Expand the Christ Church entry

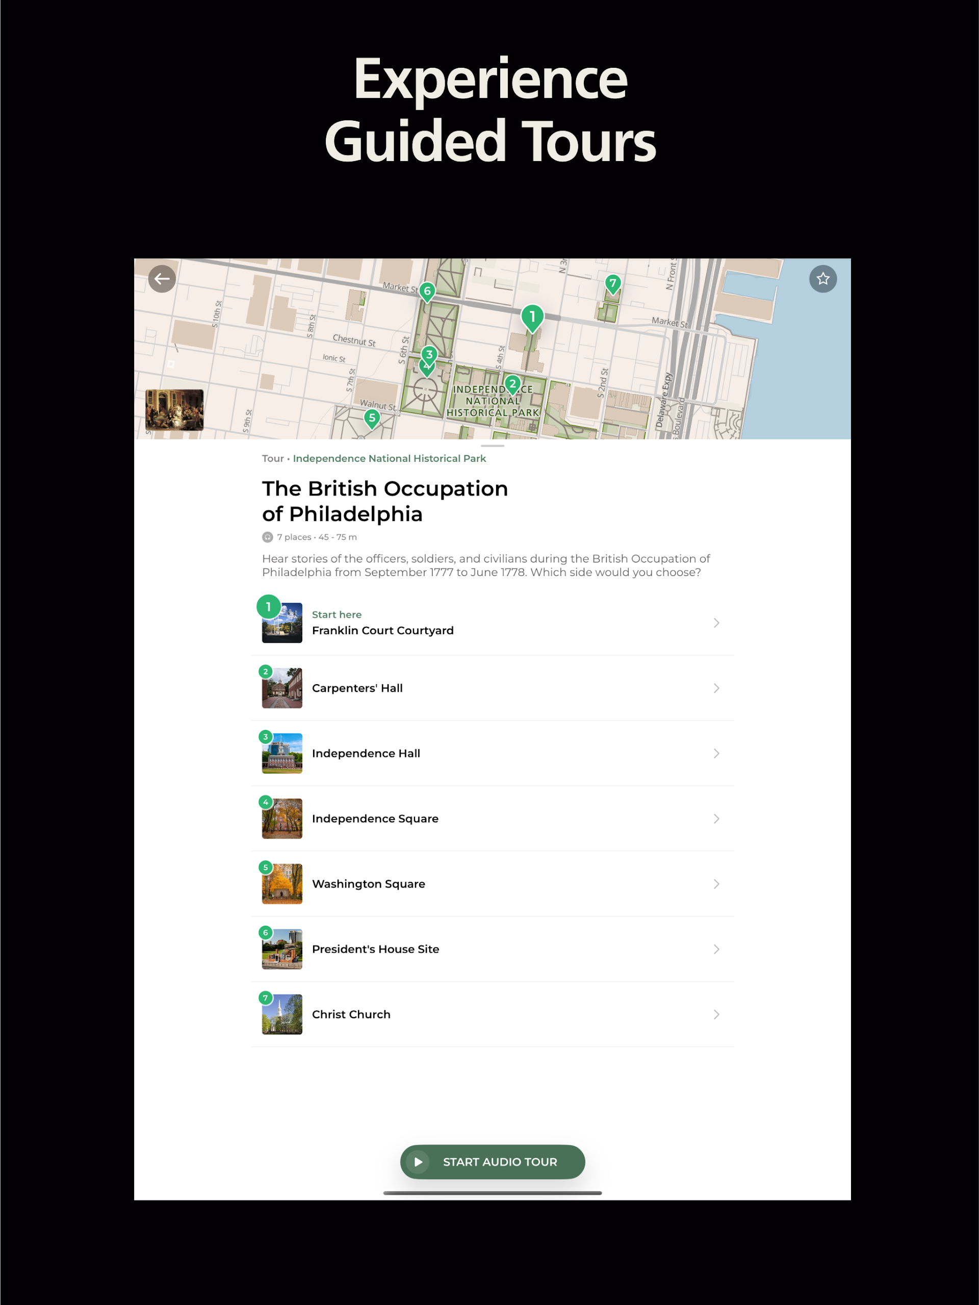716,1014
